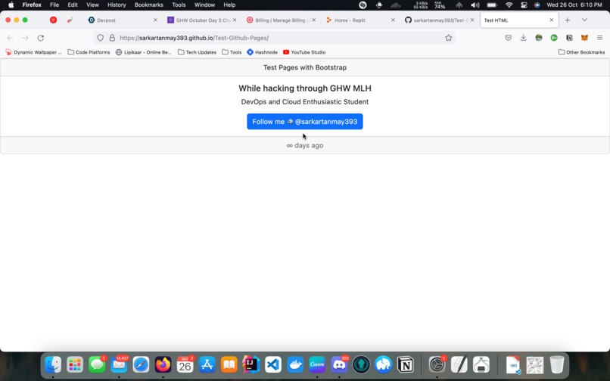This screenshot has width=610, height=381.
Task: Open YouTube Studio bookmark
Action: pyautogui.click(x=304, y=52)
